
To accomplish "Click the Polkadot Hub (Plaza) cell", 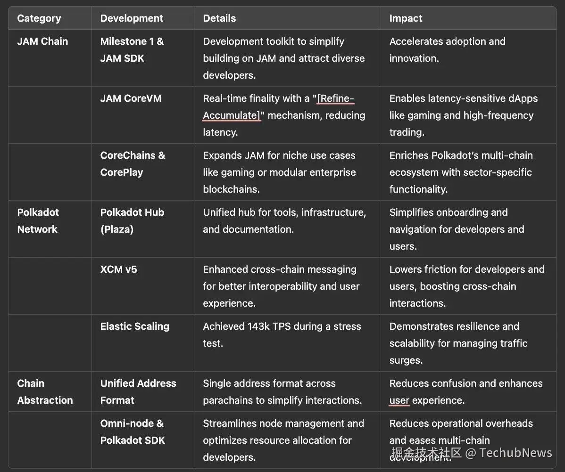I will [132, 220].
